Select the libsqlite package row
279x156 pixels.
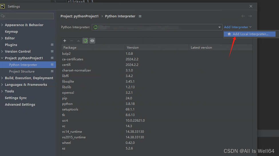157,81
